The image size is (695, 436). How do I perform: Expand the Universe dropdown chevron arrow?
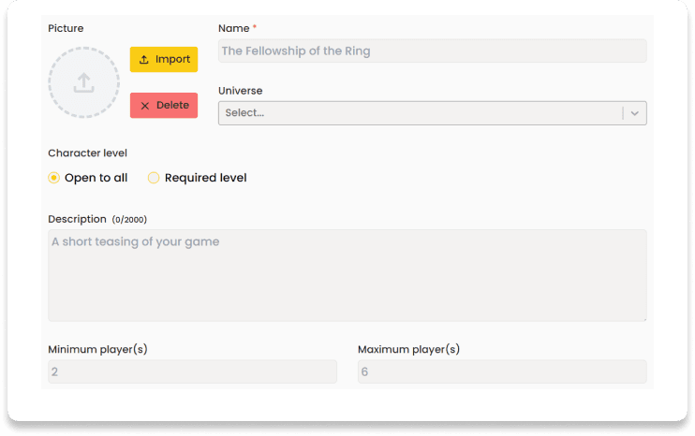[635, 113]
